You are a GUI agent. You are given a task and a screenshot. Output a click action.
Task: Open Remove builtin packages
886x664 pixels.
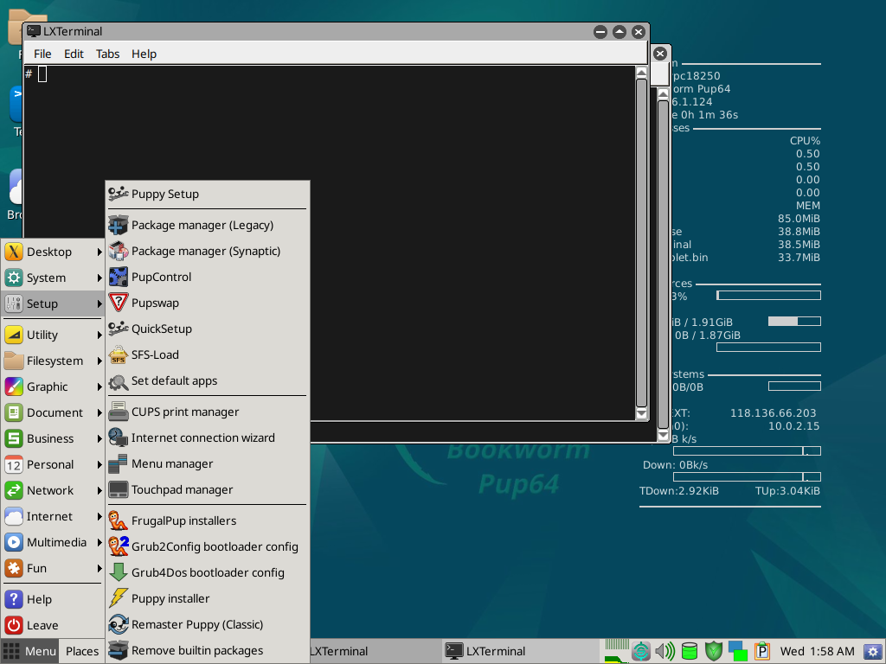click(208, 650)
